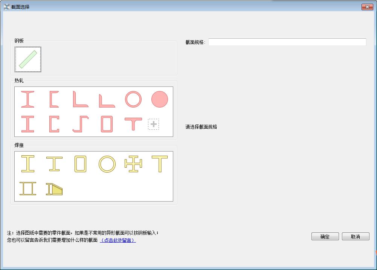Select the welded tall I-beam section
Screen dimensions: 377x270
coord(28,164)
